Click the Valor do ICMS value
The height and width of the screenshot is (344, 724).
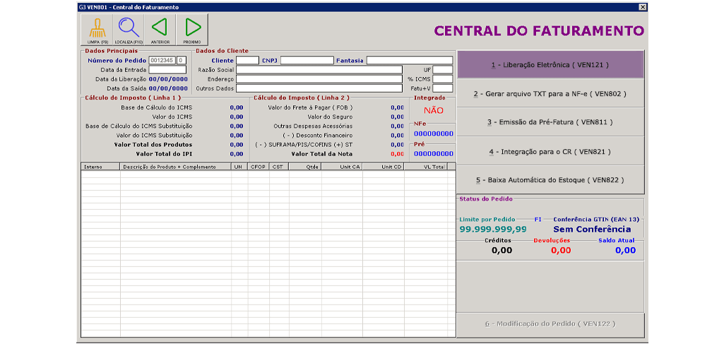[237, 117]
